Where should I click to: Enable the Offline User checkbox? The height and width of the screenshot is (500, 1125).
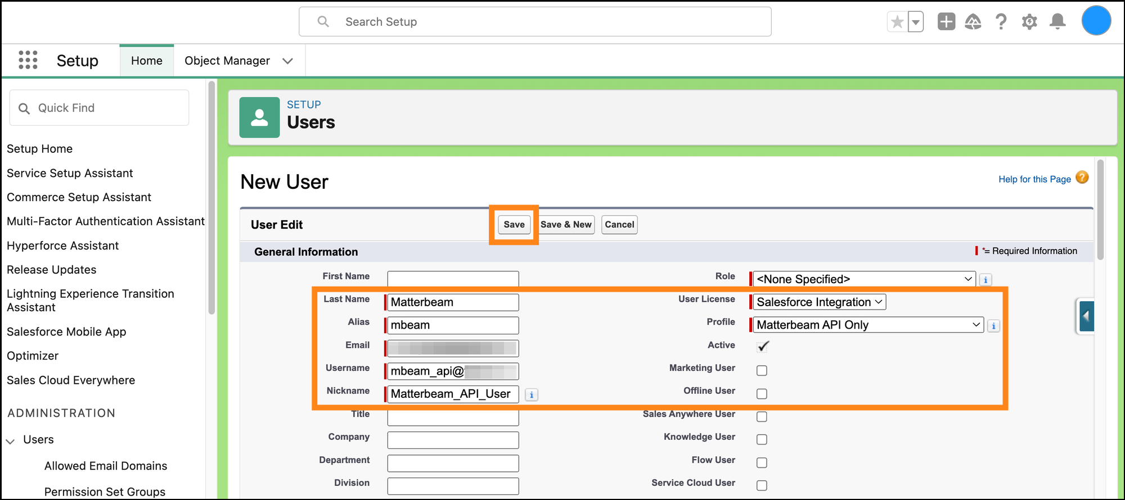762,393
